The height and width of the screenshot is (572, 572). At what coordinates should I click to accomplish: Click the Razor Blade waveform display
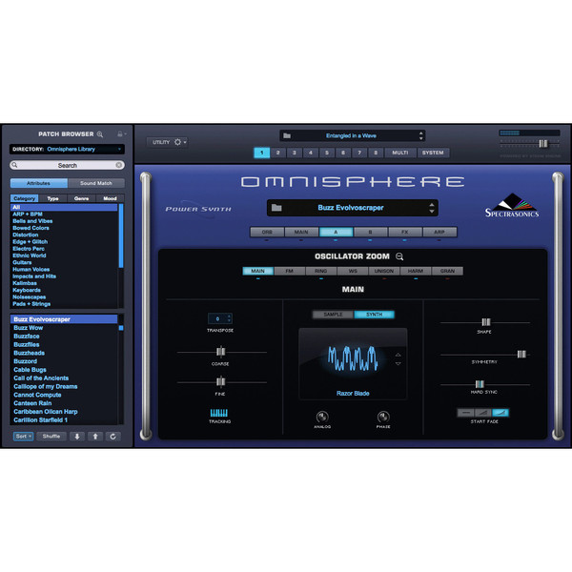(353, 363)
